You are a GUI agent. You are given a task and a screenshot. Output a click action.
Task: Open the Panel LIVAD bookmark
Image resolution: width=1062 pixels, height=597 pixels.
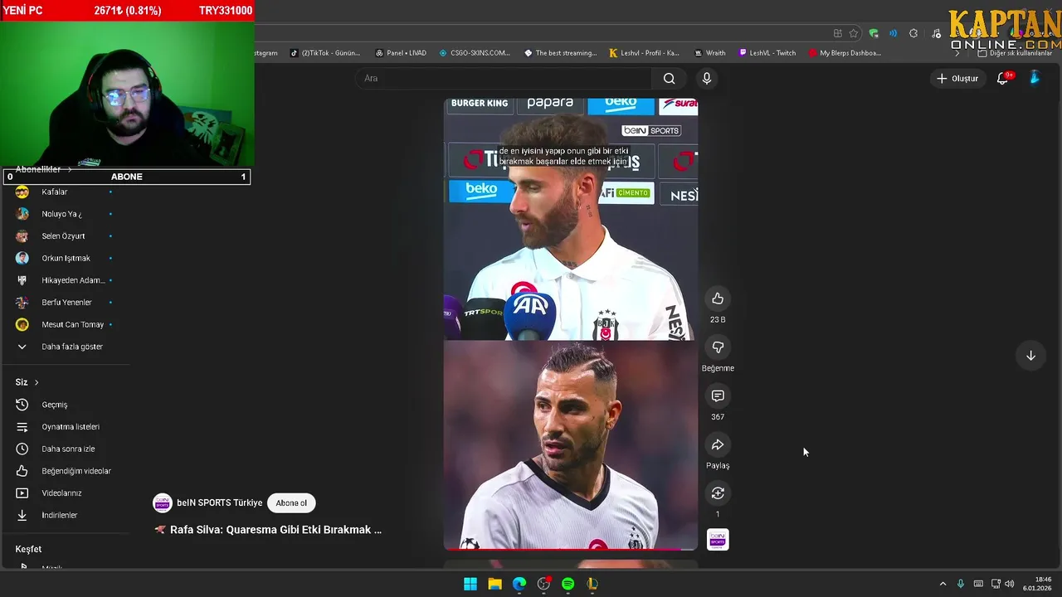400,53
